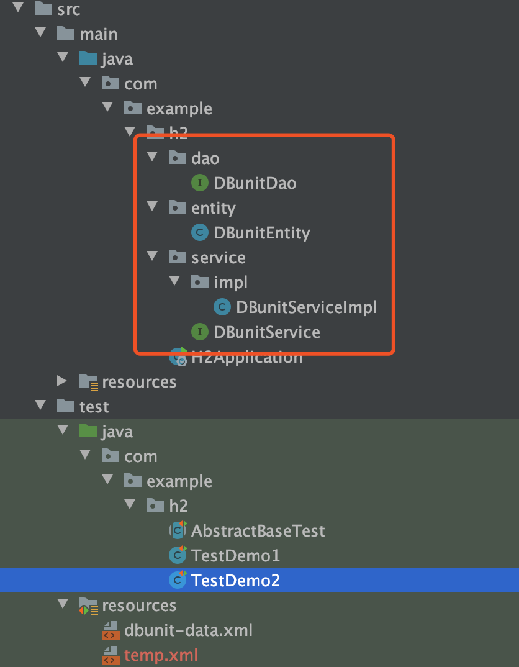519x667 pixels.
Task: Select the TestDemo1 class
Action: (236, 555)
